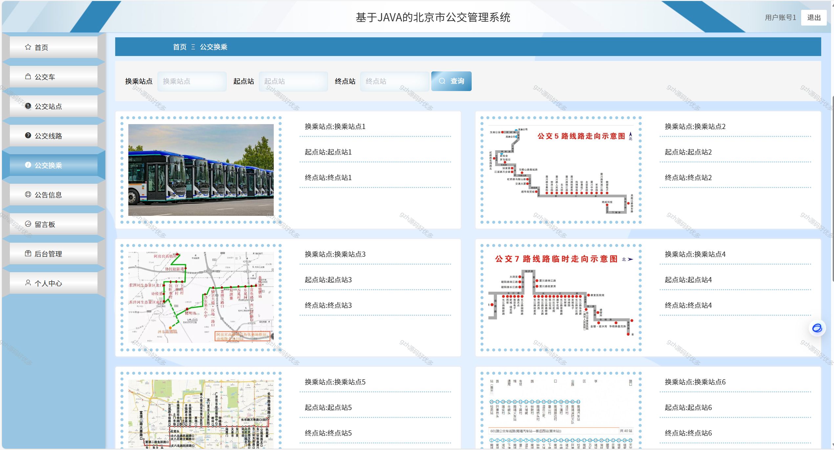Select the active 公交换乘 menu item
This screenshot has height=450, width=834.
point(53,165)
